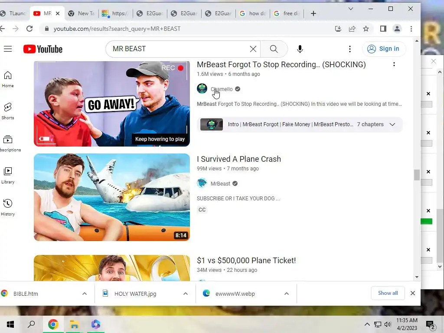Open Chrome profile avatar
Image resolution: width=444 pixels, height=333 pixels.
tap(397, 29)
